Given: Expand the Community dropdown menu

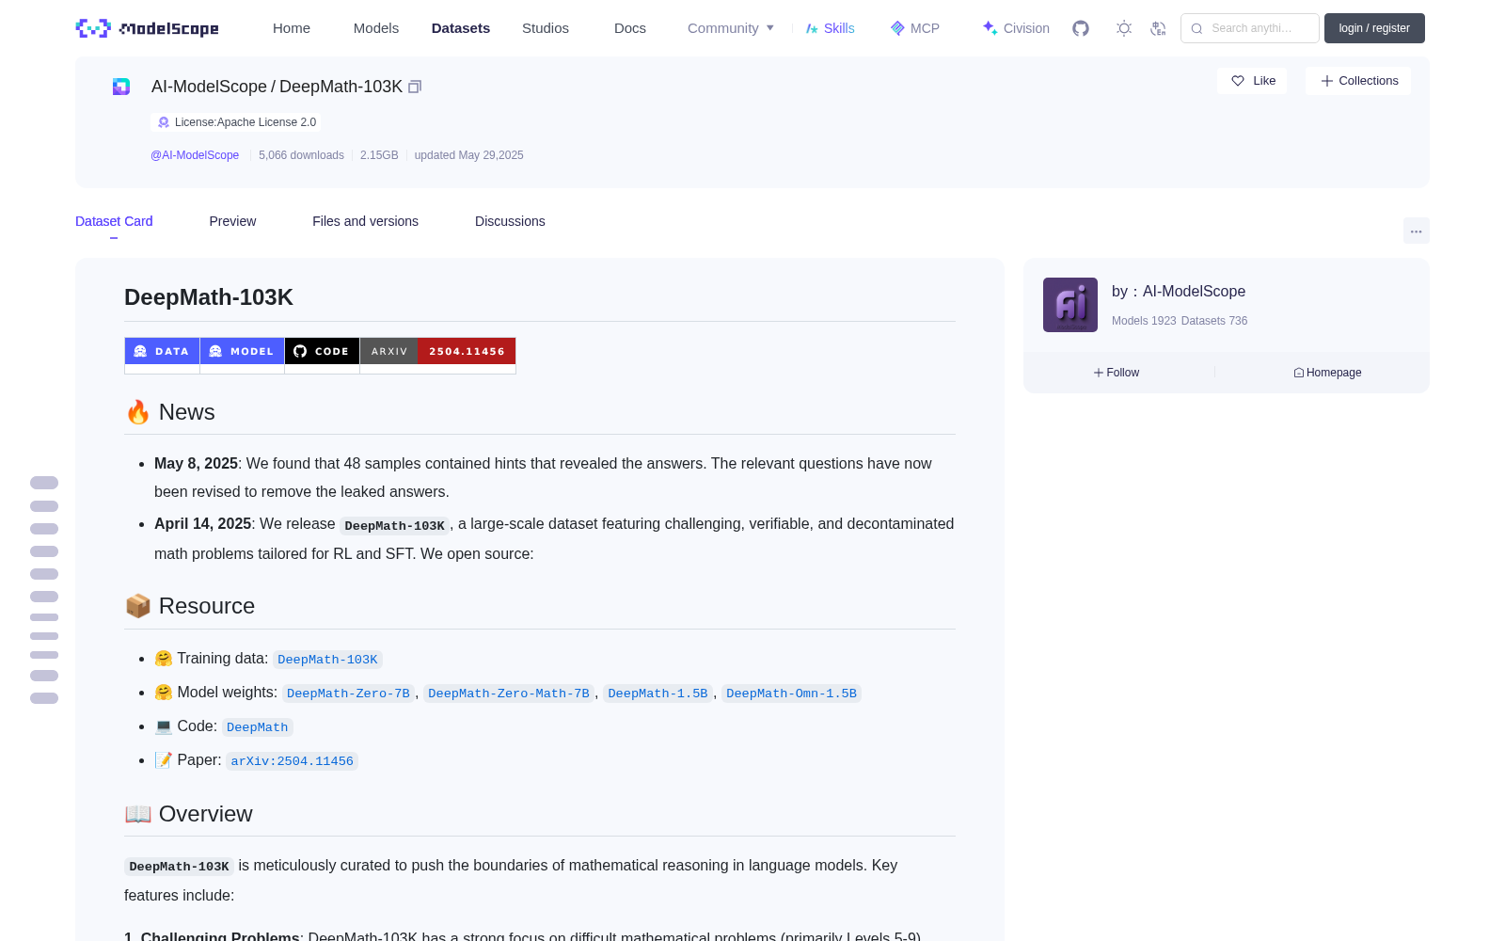Looking at the screenshot, I should tap(731, 28).
